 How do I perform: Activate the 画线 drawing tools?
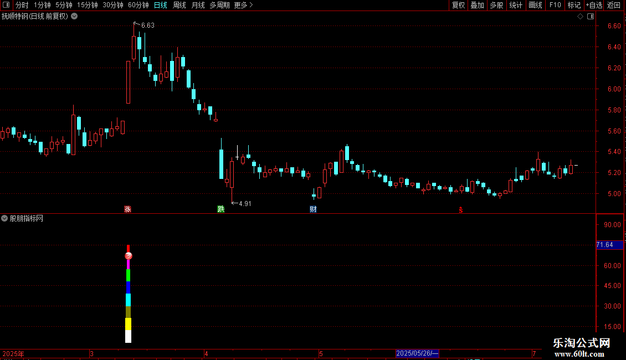535,5
